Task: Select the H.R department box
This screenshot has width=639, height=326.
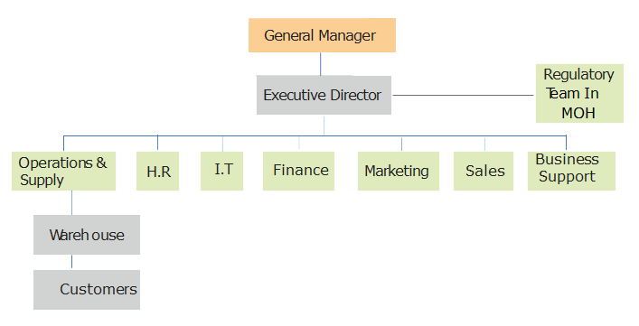Action: pos(157,171)
